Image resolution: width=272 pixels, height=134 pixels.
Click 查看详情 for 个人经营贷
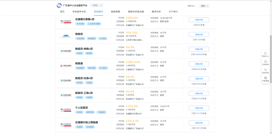tap(199, 108)
